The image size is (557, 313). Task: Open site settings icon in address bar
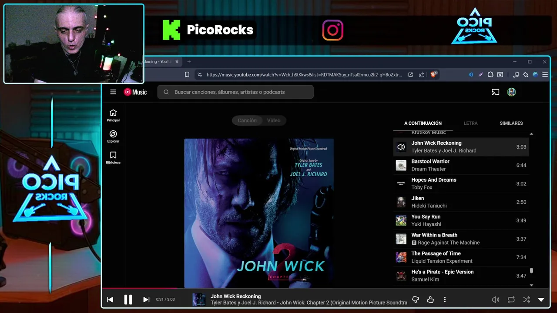(x=200, y=75)
